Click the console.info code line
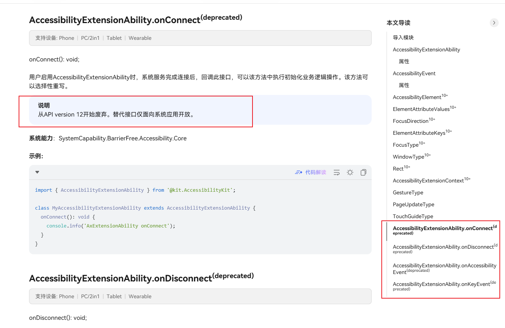Image resolution: width=505 pixels, height=328 pixels. (x=111, y=226)
